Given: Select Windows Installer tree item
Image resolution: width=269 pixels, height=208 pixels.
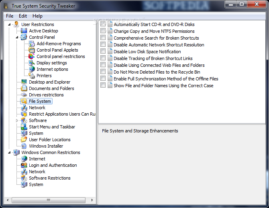Looking at the screenshot, I should [x=46, y=146].
